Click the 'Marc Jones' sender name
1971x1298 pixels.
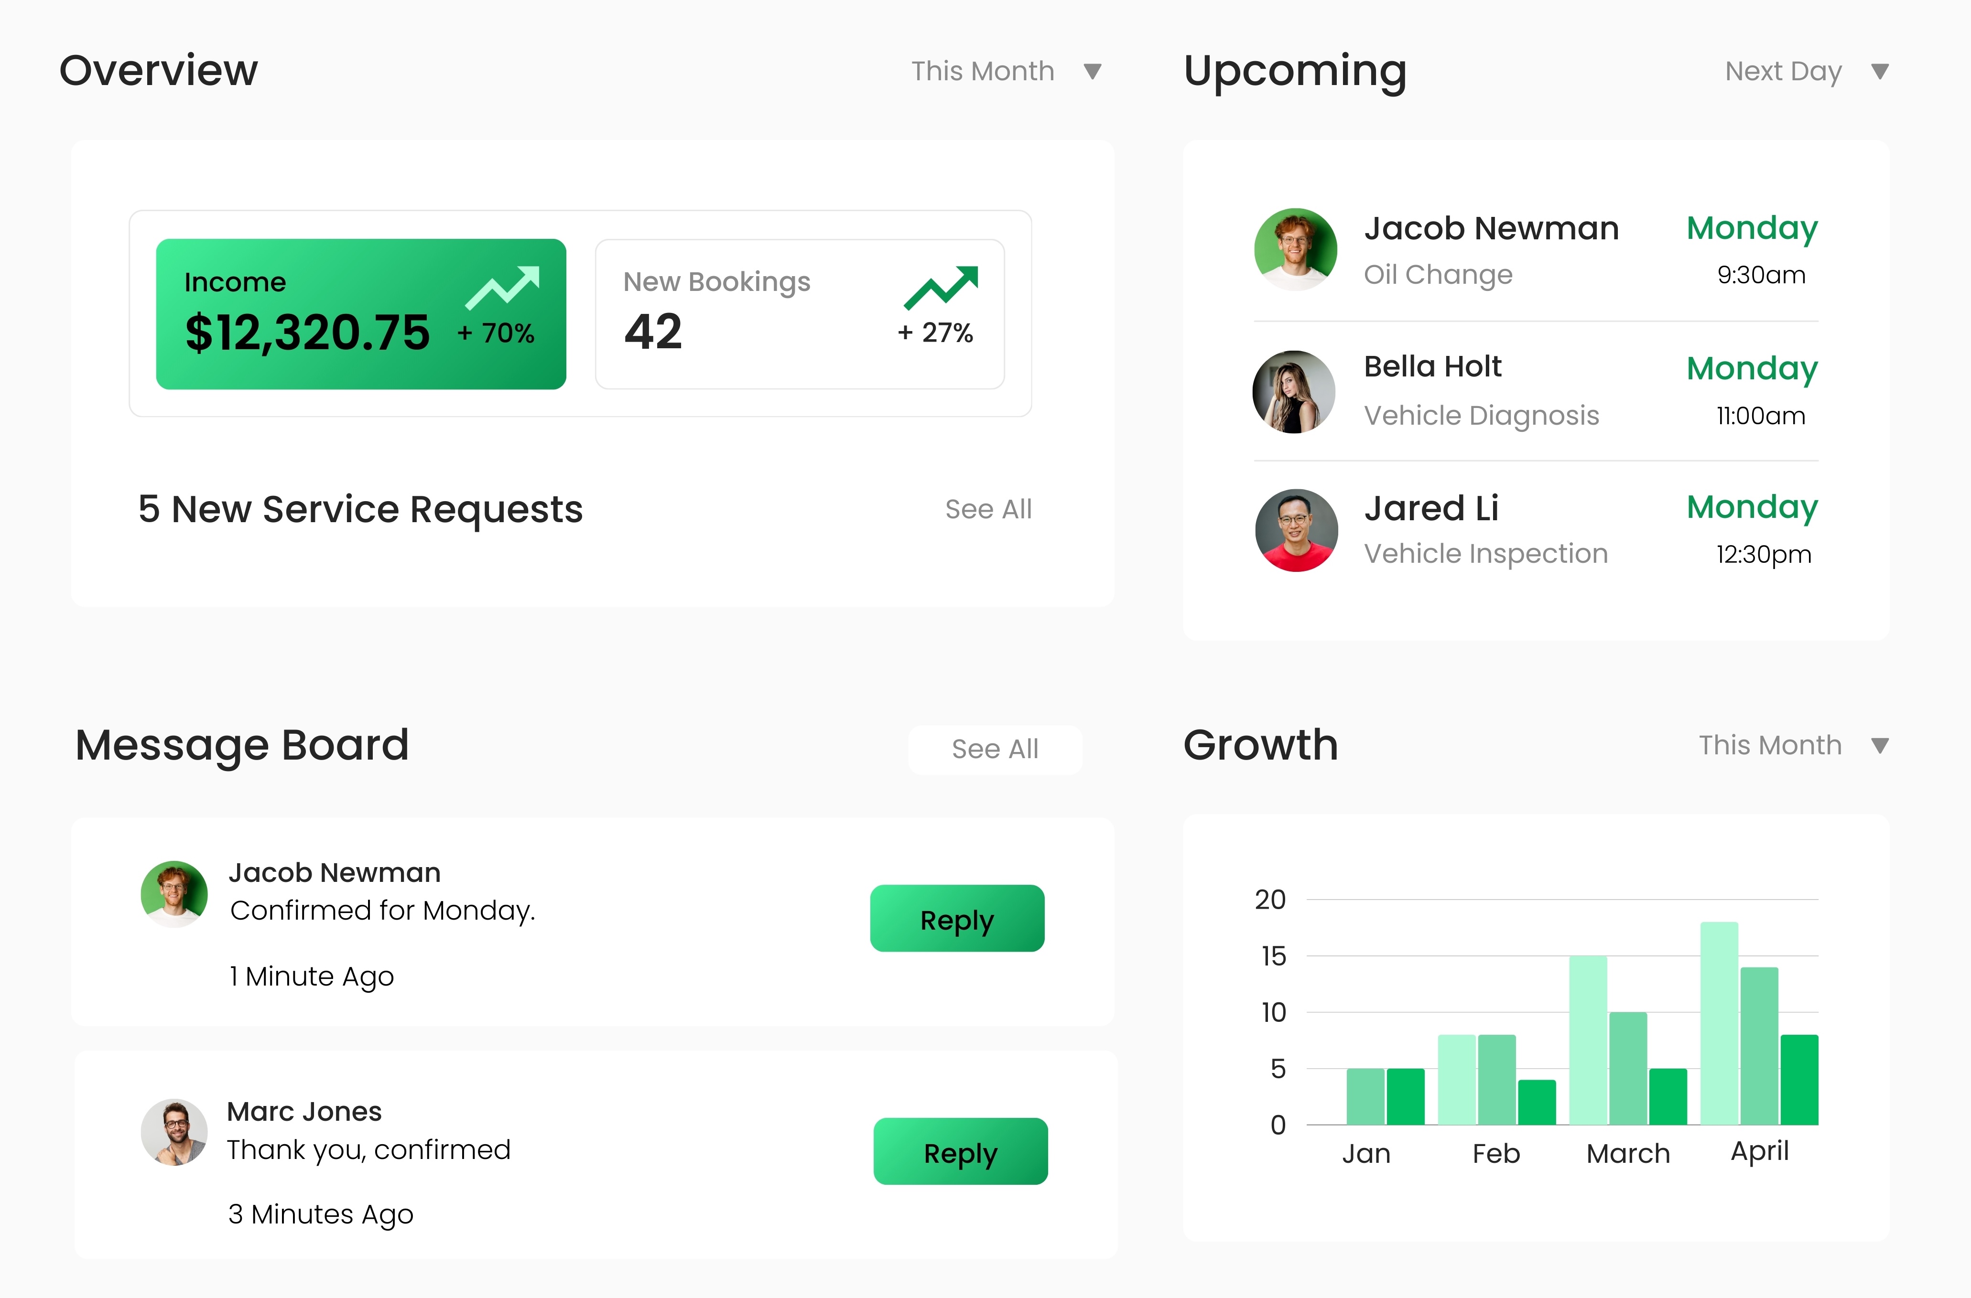(305, 1112)
